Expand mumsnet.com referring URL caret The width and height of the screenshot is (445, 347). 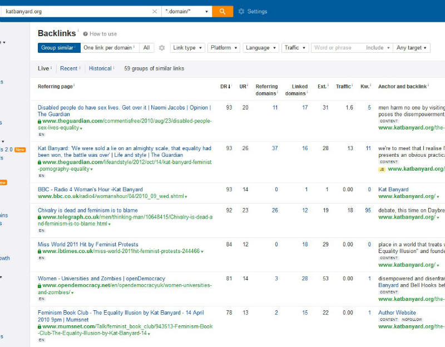click(149, 334)
